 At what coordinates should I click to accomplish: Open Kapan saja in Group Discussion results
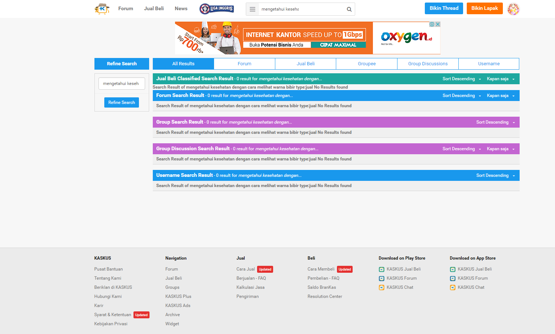tap(501, 149)
